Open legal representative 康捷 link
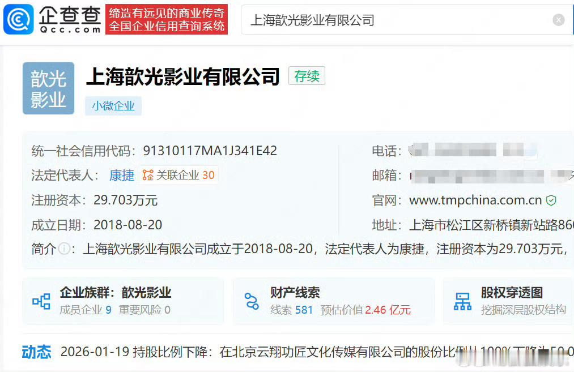 [x=122, y=175]
